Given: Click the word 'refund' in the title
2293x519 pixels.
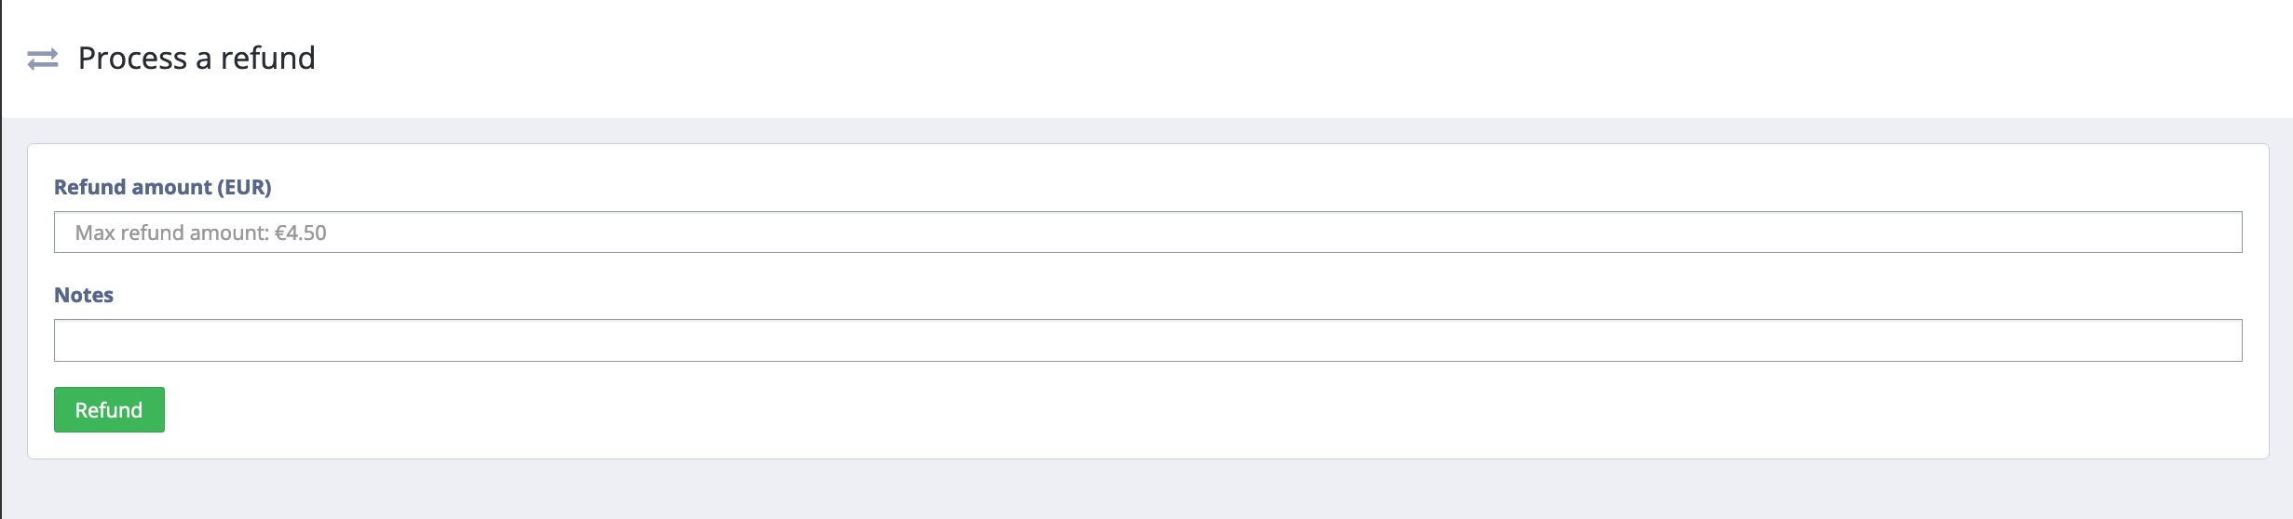Looking at the screenshot, I should coord(268,58).
